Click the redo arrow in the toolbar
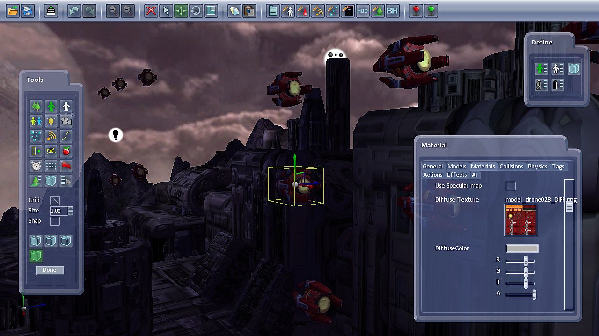The width and height of the screenshot is (599, 336). pos(89,11)
